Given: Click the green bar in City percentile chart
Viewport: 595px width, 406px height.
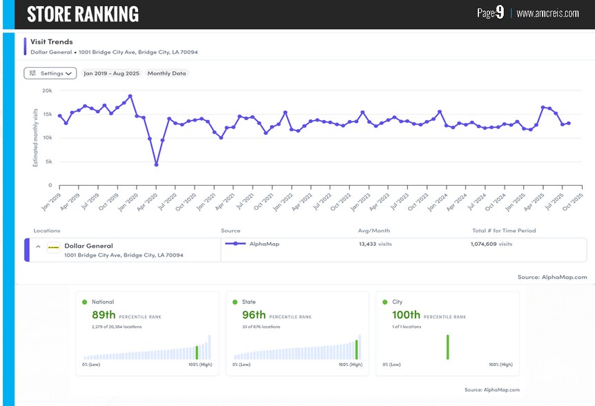Looking at the screenshot, I should (x=448, y=347).
